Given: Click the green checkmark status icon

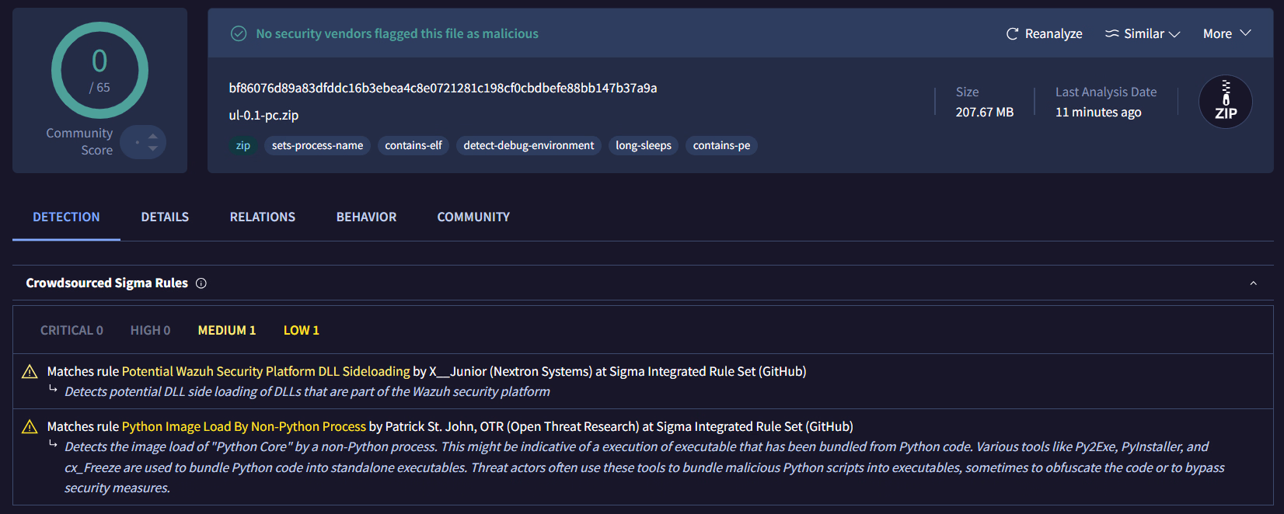Looking at the screenshot, I should tap(239, 33).
